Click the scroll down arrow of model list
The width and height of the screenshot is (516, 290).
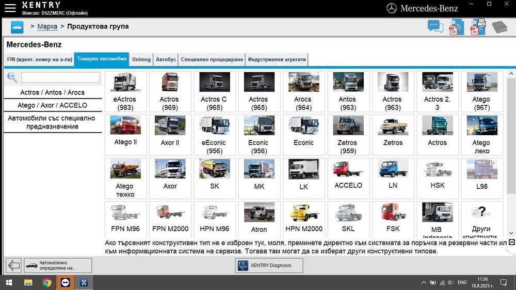pyautogui.click(x=511, y=233)
